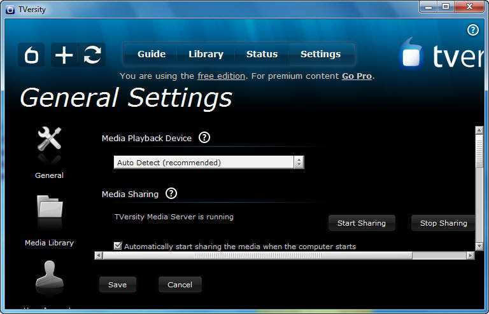Switch to the Status tab
Image resolution: width=489 pixels, height=314 pixels.
coord(262,54)
